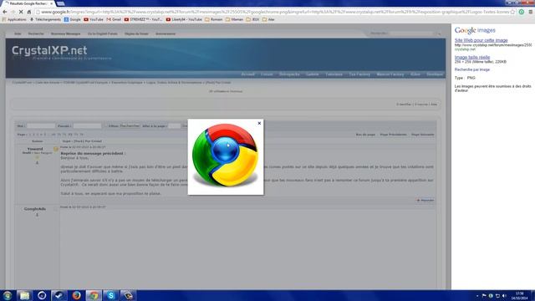Screen dimensions: 535x301
Task: Open the Google bookmark
Action: 73,19
